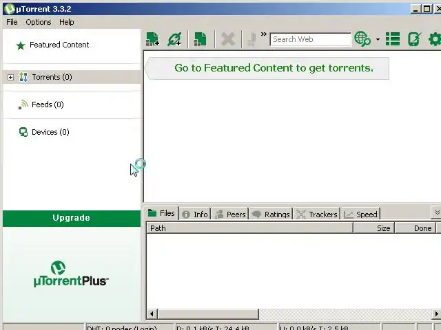Open Preferences gear icon
Image resolution: width=441 pixels, height=330 pixels.
(435, 39)
